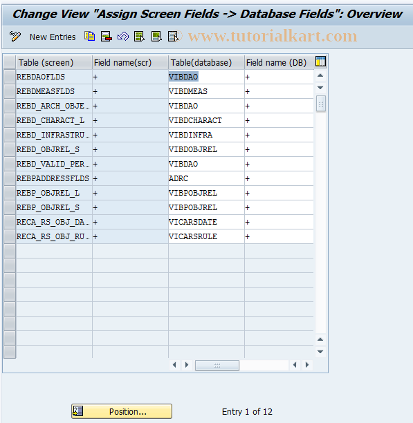Click the Field name (DB) column header
This screenshot has height=423, width=413.
coord(279,63)
